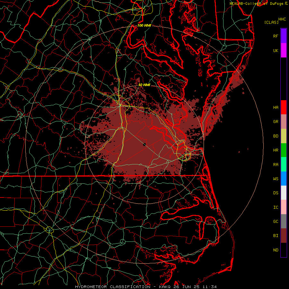Click the BI dark red legend swatch

point(284,236)
